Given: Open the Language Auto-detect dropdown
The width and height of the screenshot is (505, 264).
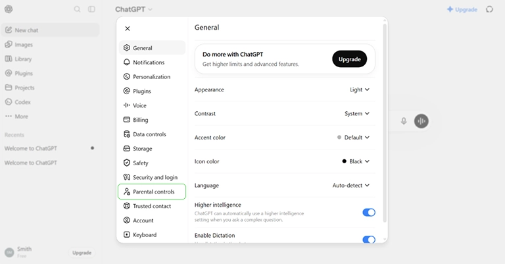Looking at the screenshot, I should [x=350, y=186].
